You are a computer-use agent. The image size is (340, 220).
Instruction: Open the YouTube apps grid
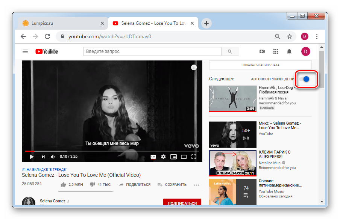click(276, 51)
